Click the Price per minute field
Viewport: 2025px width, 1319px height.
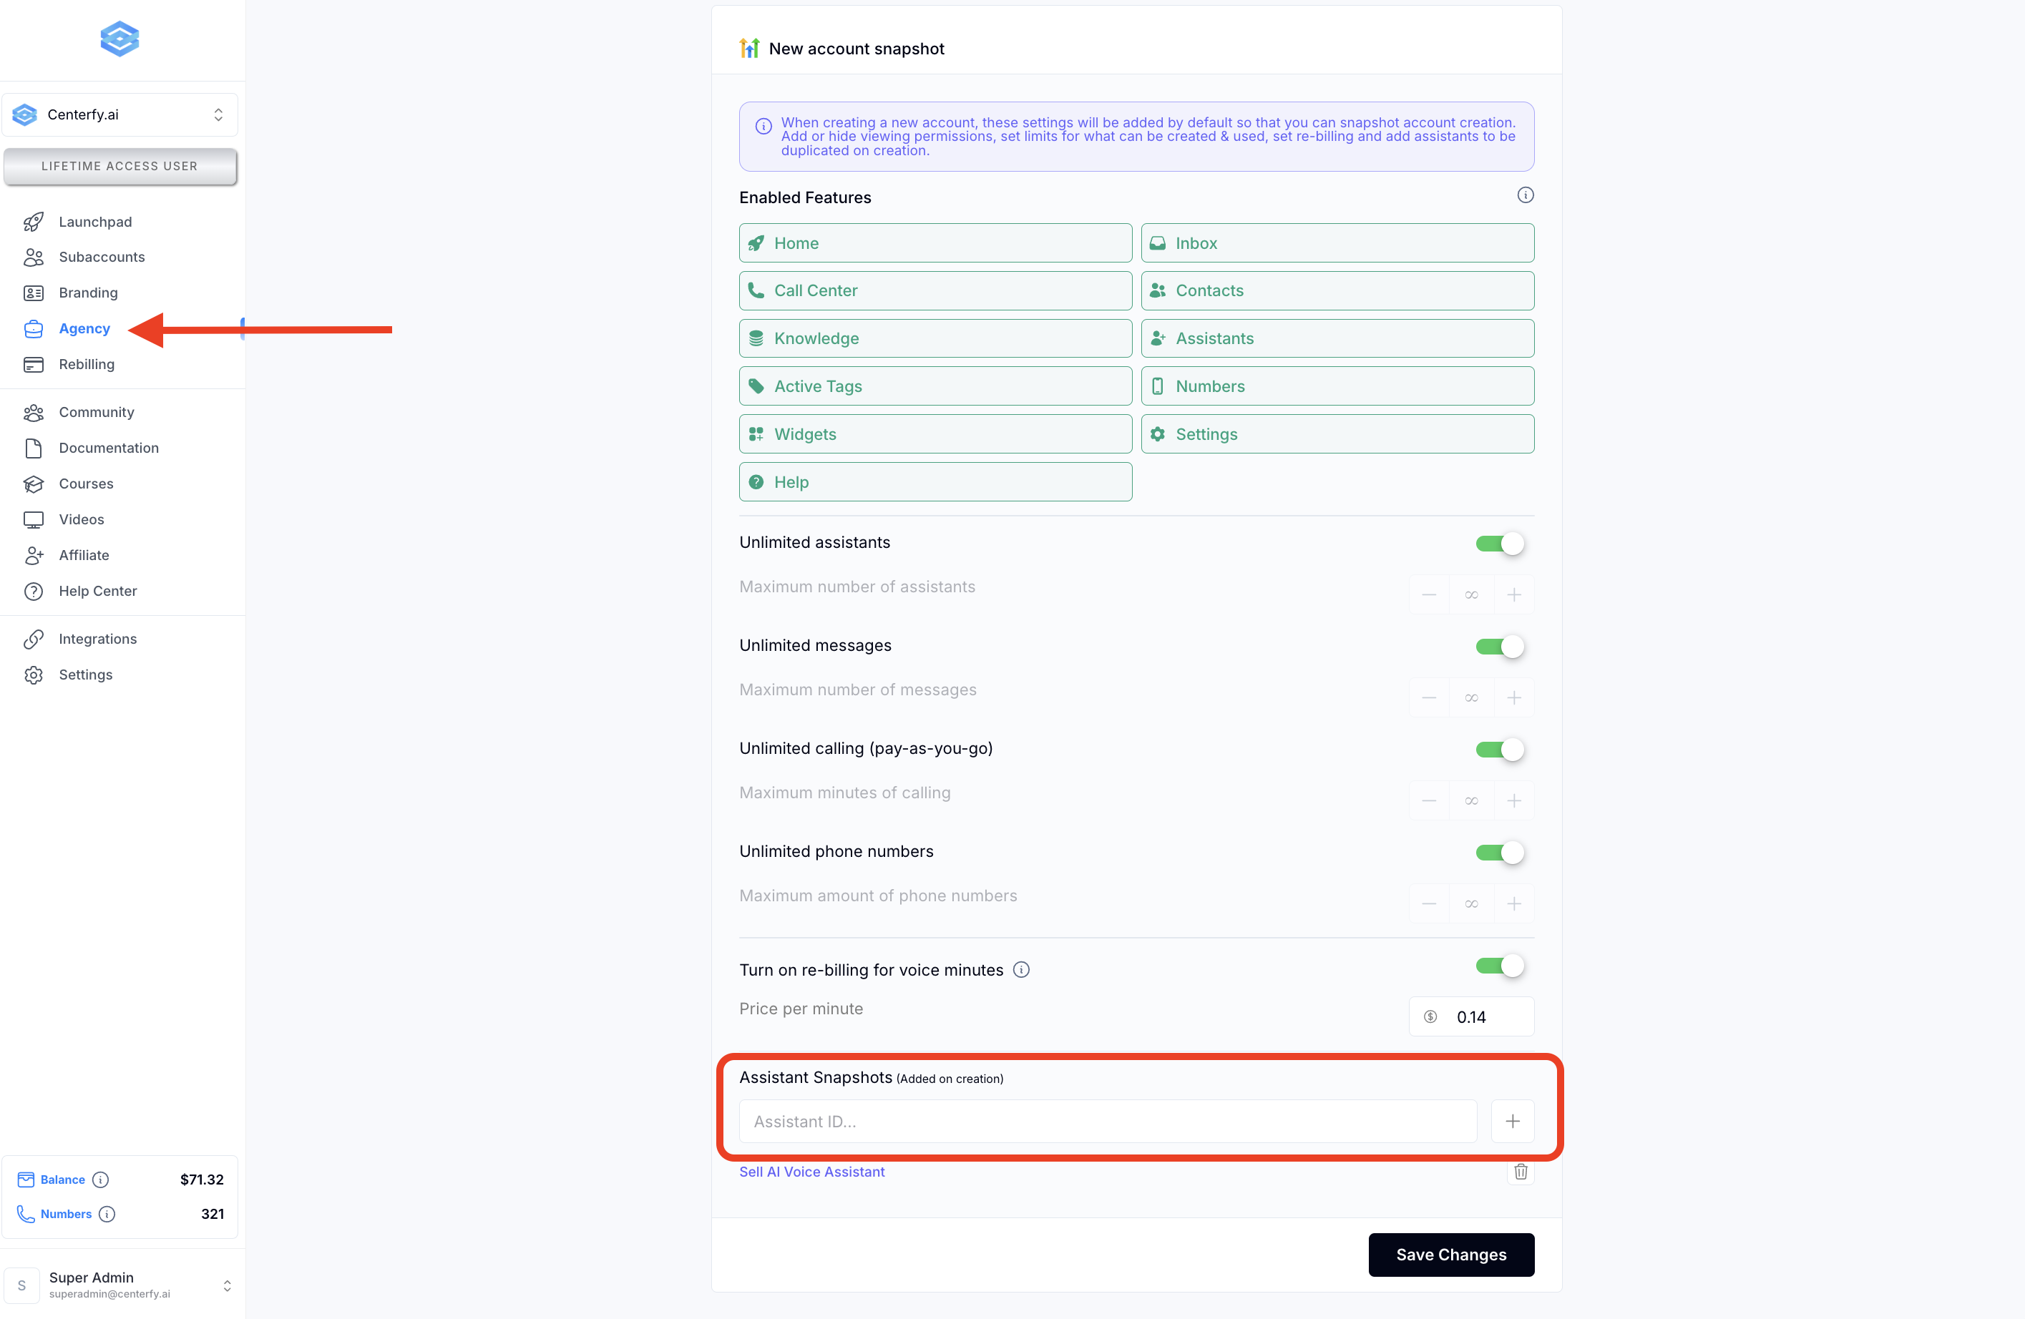click(1480, 1017)
